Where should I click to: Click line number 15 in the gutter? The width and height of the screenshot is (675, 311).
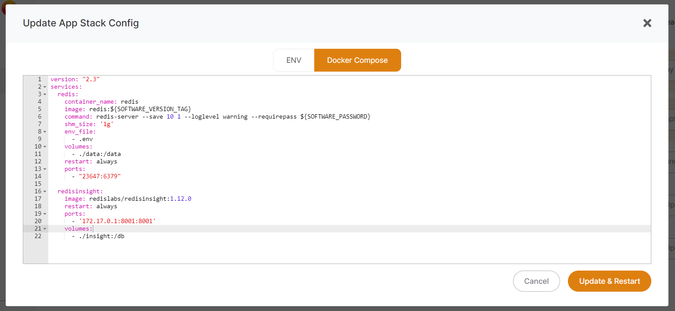[x=39, y=184]
